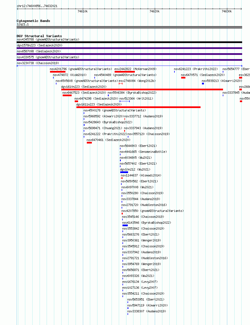250x325 pixels.
Task: Click nsv6143546 (ByrskaBishop2022) label
Action: tap(147, 223)
